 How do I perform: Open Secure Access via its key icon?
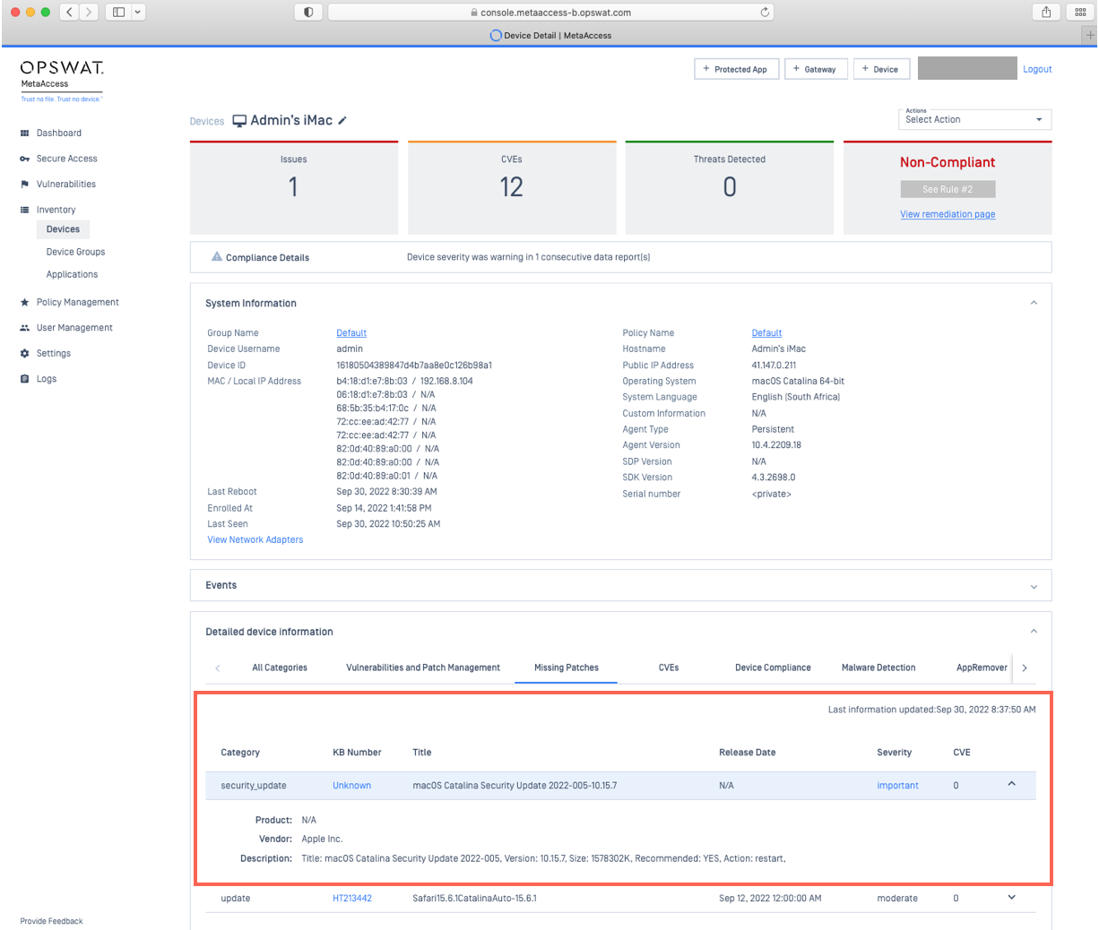[x=24, y=159]
